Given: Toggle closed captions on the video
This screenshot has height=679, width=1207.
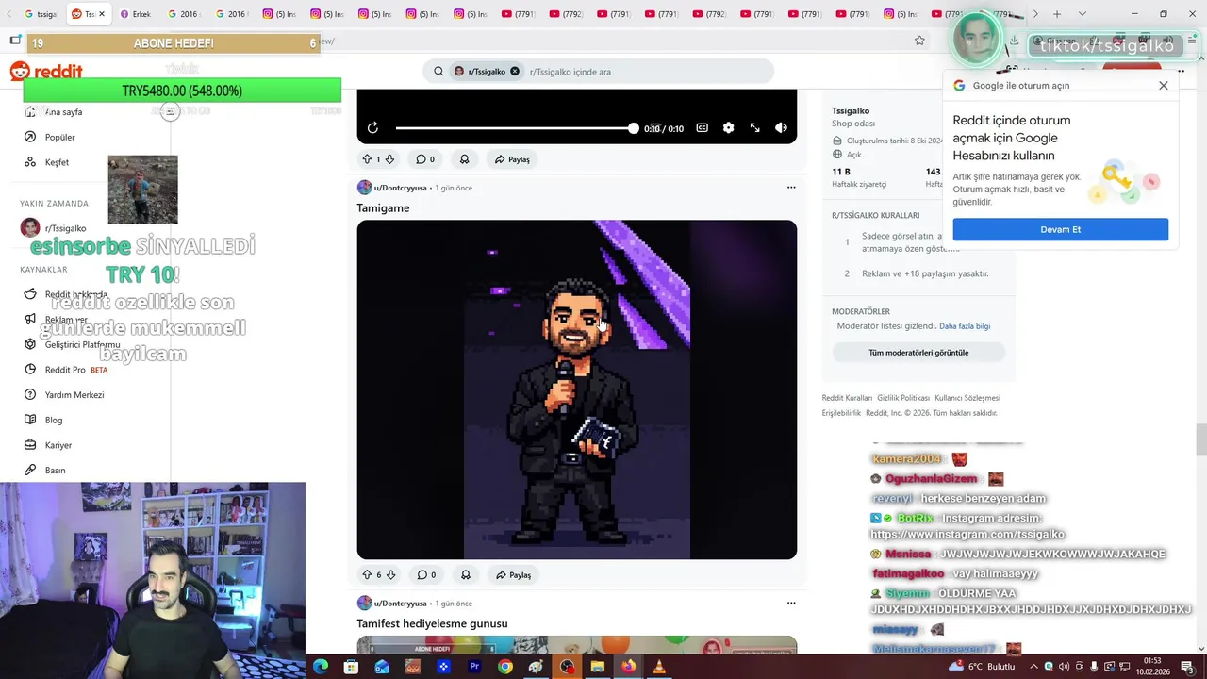Looking at the screenshot, I should (x=702, y=128).
